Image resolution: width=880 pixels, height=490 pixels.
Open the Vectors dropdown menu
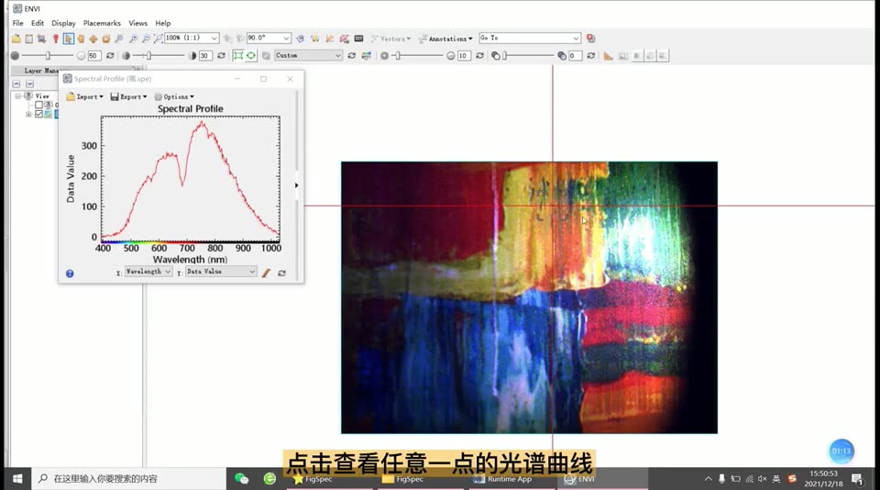tap(391, 39)
